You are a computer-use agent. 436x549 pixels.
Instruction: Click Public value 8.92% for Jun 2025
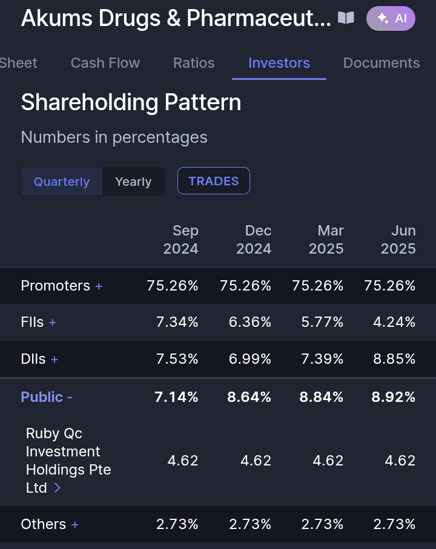point(393,396)
